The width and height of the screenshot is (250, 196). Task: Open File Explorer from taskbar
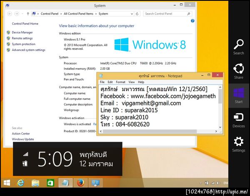coord(35,183)
